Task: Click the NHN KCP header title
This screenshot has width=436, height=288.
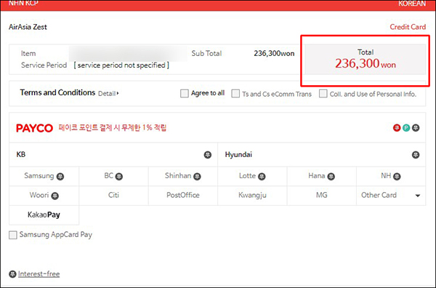Action: coord(23,4)
